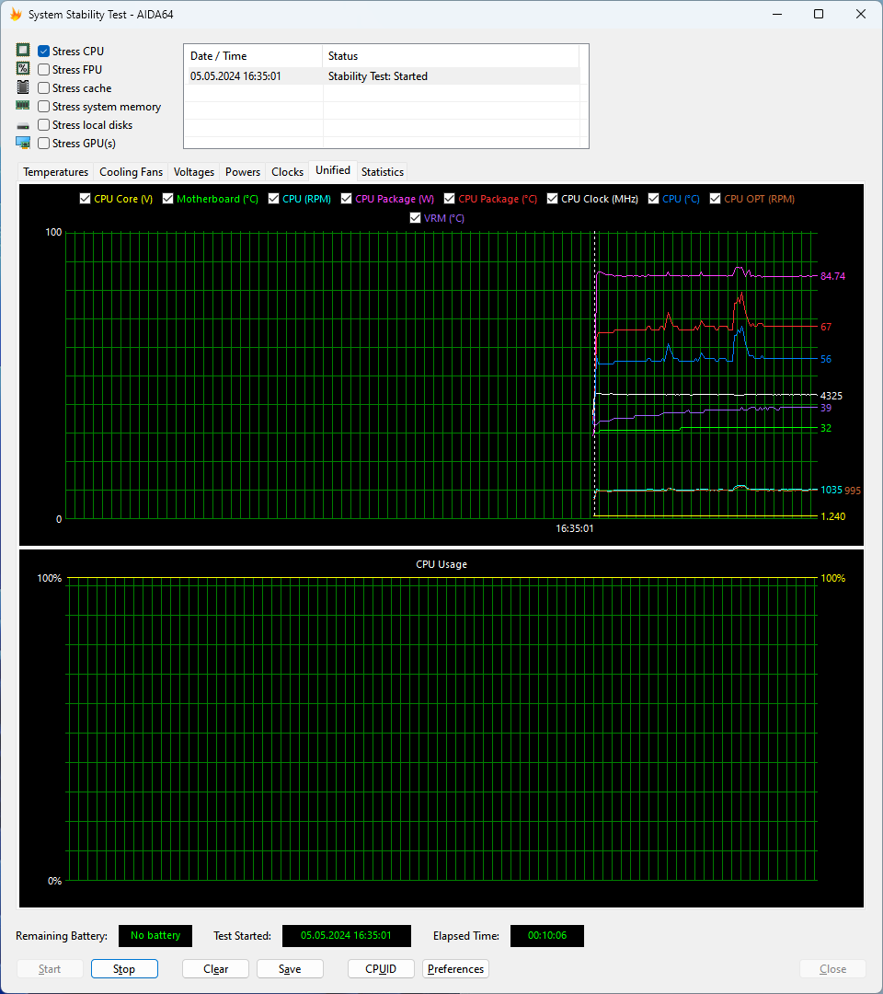The image size is (883, 994).
Task: Open the Preferences dialog
Action: coord(455,968)
